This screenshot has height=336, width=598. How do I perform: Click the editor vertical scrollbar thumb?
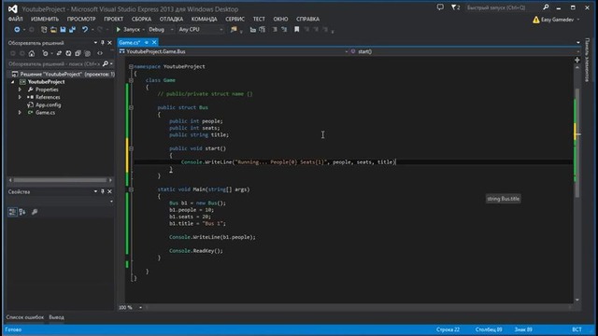[x=577, y=143]
